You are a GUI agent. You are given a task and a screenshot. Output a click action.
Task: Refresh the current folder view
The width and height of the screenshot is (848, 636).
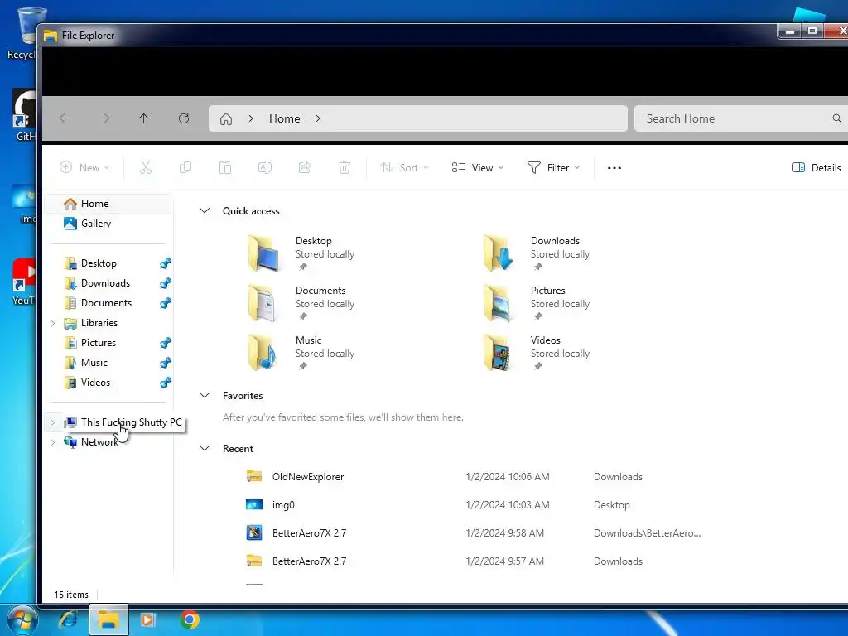coord(184,118)
